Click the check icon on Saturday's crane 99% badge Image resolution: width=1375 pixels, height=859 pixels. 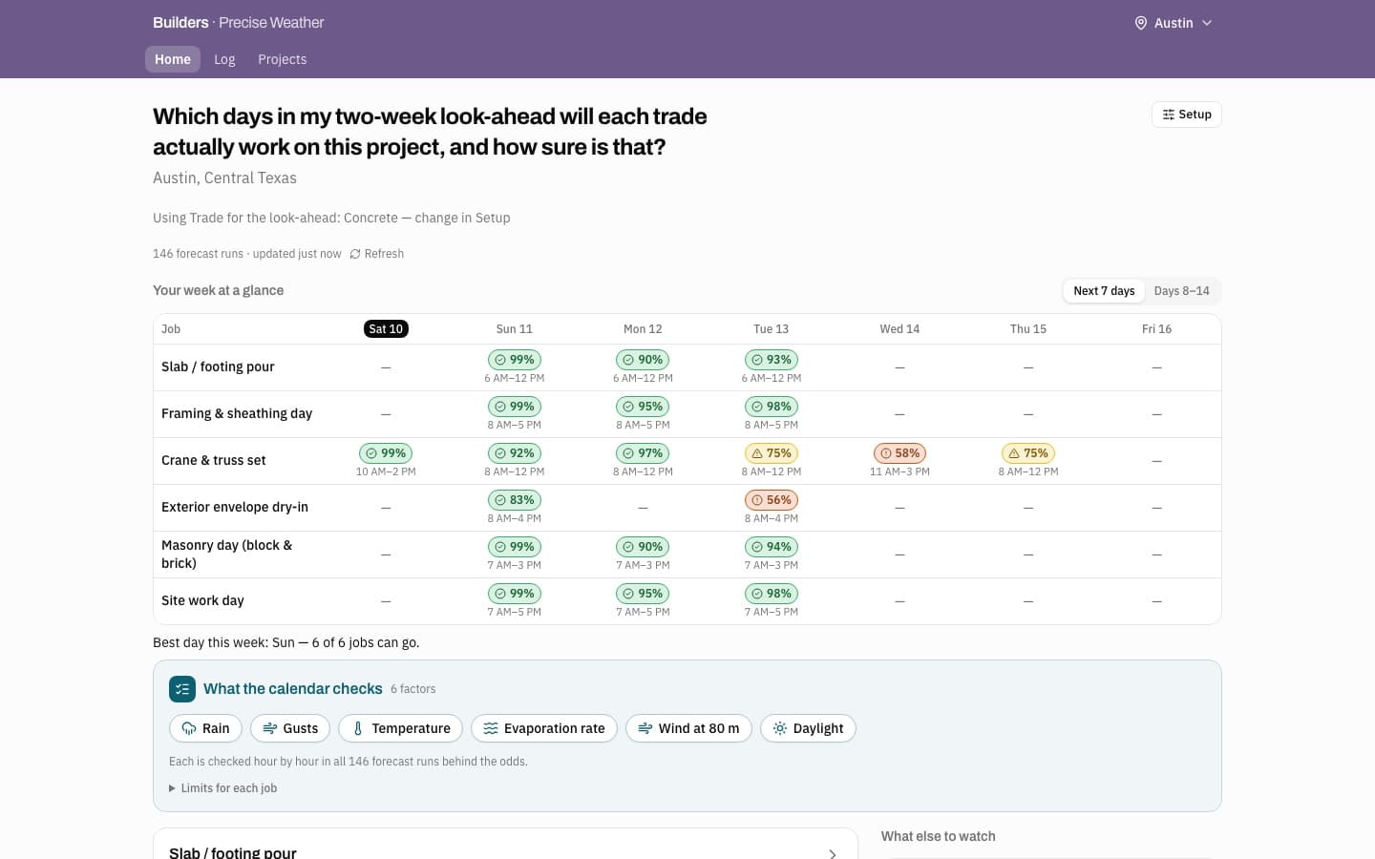(371, 453)
